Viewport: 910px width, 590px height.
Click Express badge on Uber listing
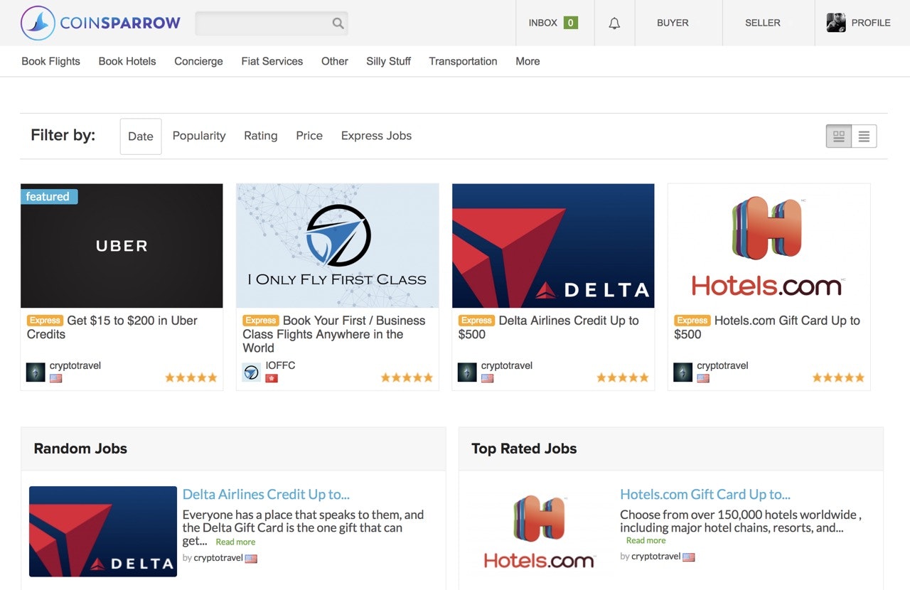pyautogui.click(x=45, y=321)
